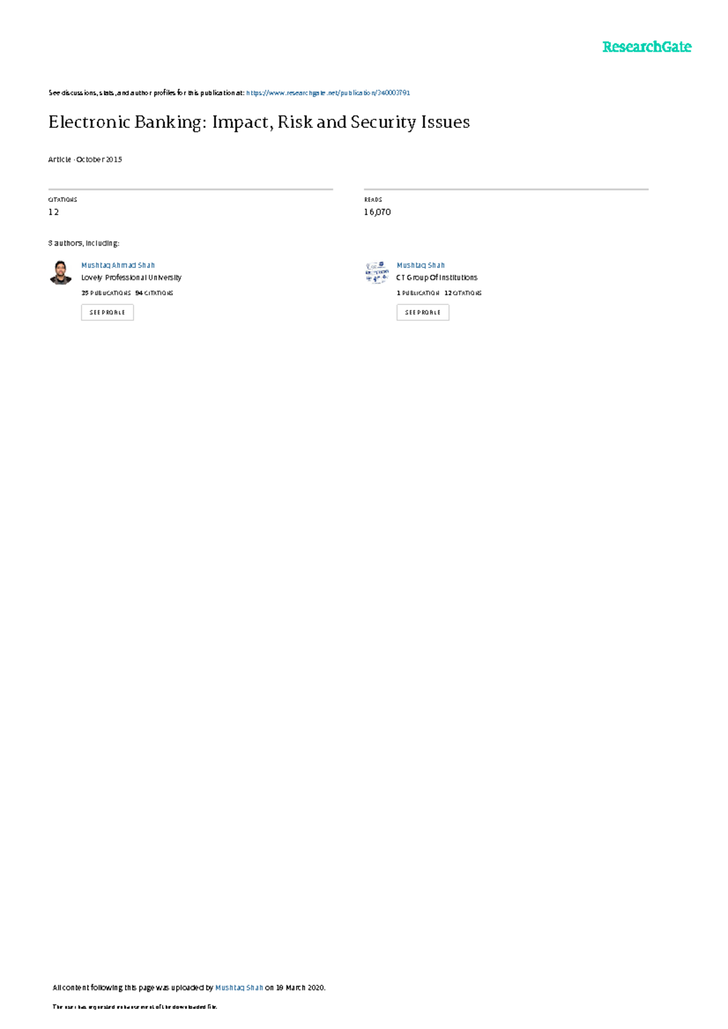Click the Electronic Banking article title
This screenshot has width=728, height=1029.
click(259, 122)
